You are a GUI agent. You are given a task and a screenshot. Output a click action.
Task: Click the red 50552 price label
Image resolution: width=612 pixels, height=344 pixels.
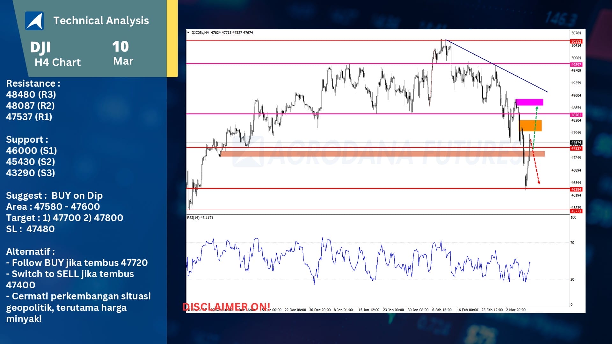tap(576, 41)
